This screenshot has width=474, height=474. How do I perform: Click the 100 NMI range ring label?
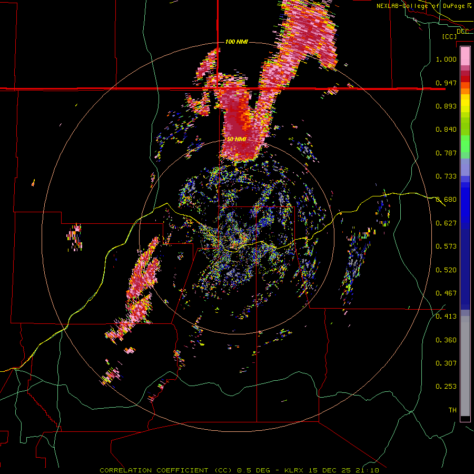coord(236,42)
